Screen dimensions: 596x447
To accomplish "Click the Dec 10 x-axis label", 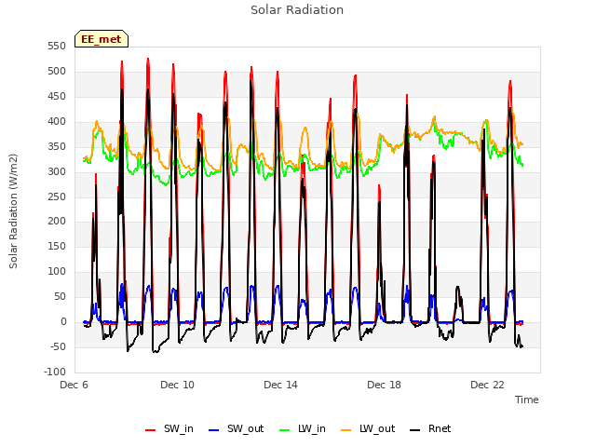I will click(x=178, y=385).
